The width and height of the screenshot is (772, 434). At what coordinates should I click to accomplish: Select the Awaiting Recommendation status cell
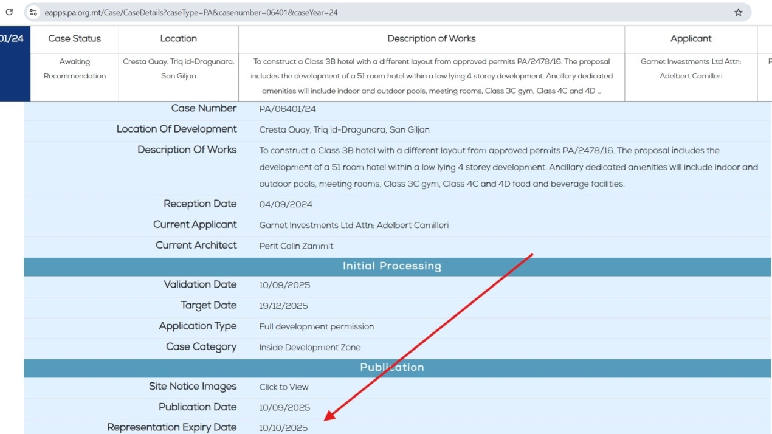(x=74, y=69)
